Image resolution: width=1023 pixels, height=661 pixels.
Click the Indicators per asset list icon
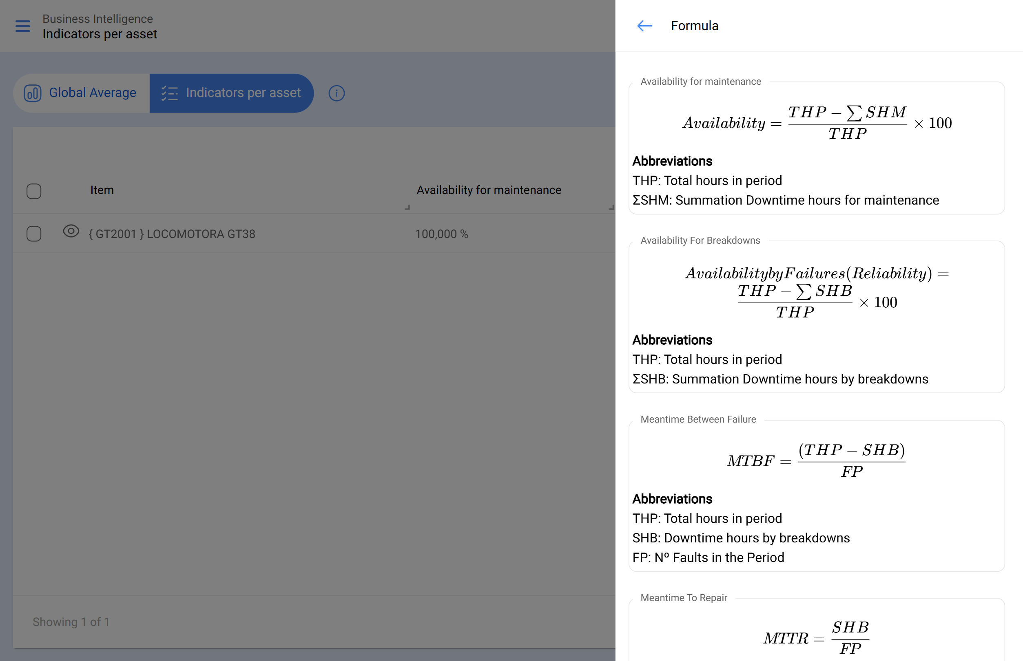pos(169,93)
